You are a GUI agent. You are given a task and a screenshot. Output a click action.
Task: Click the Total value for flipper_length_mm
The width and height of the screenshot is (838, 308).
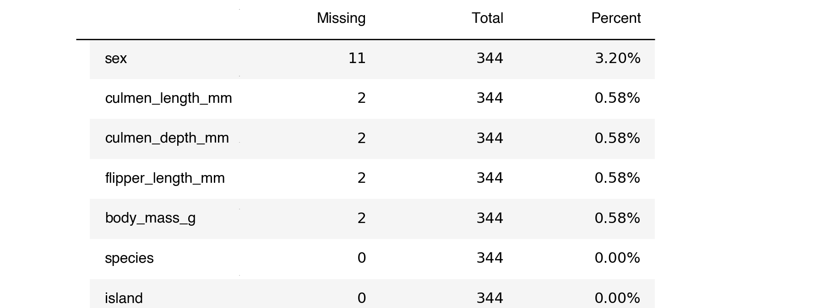490,178
